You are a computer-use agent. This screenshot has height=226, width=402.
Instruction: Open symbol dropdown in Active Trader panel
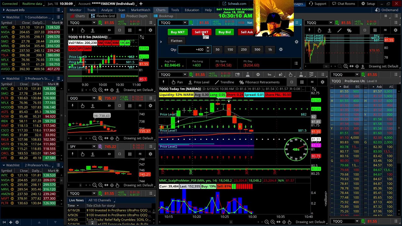(x=185, y=23)
